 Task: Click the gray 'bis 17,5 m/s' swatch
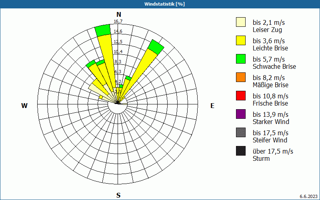(241, 132)
